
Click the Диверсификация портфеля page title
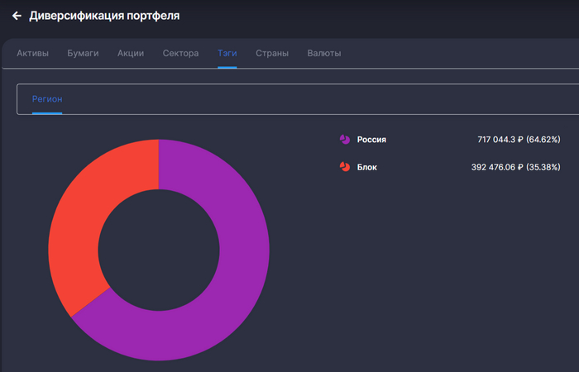tap(104, 16)
